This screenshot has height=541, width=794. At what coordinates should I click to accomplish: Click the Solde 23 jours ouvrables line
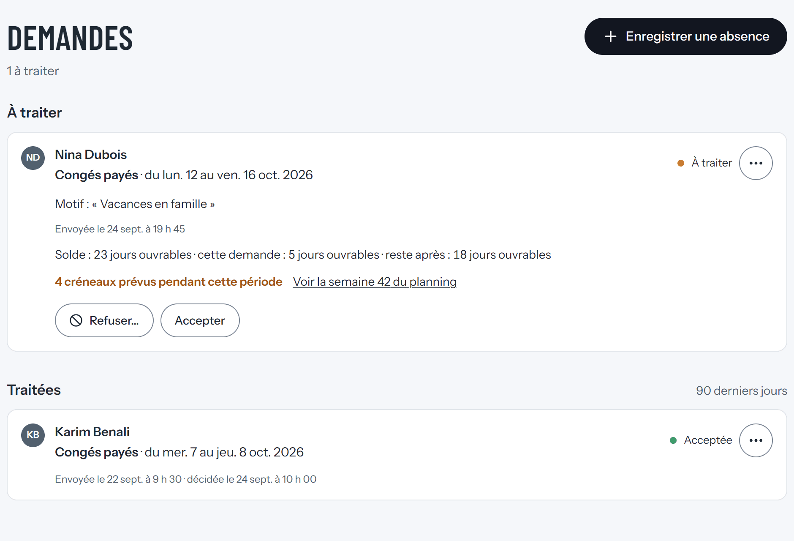pyautogui.click(x=303, y=255)
